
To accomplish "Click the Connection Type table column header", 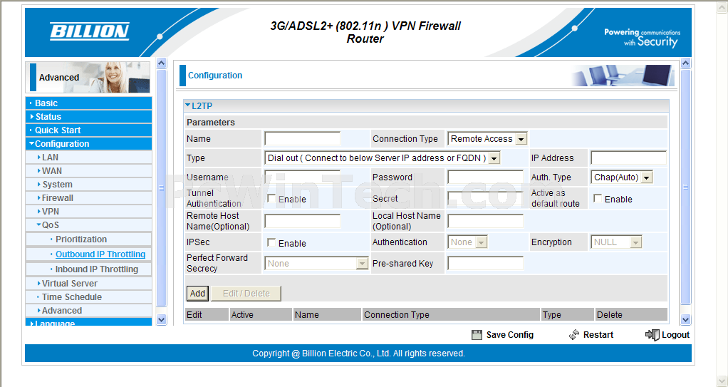I will pyautogui.click(x=451, y=314).
